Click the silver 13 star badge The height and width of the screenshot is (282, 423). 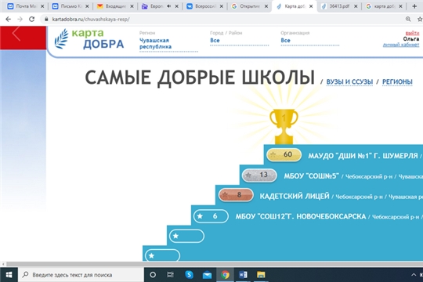coord(259,175)
